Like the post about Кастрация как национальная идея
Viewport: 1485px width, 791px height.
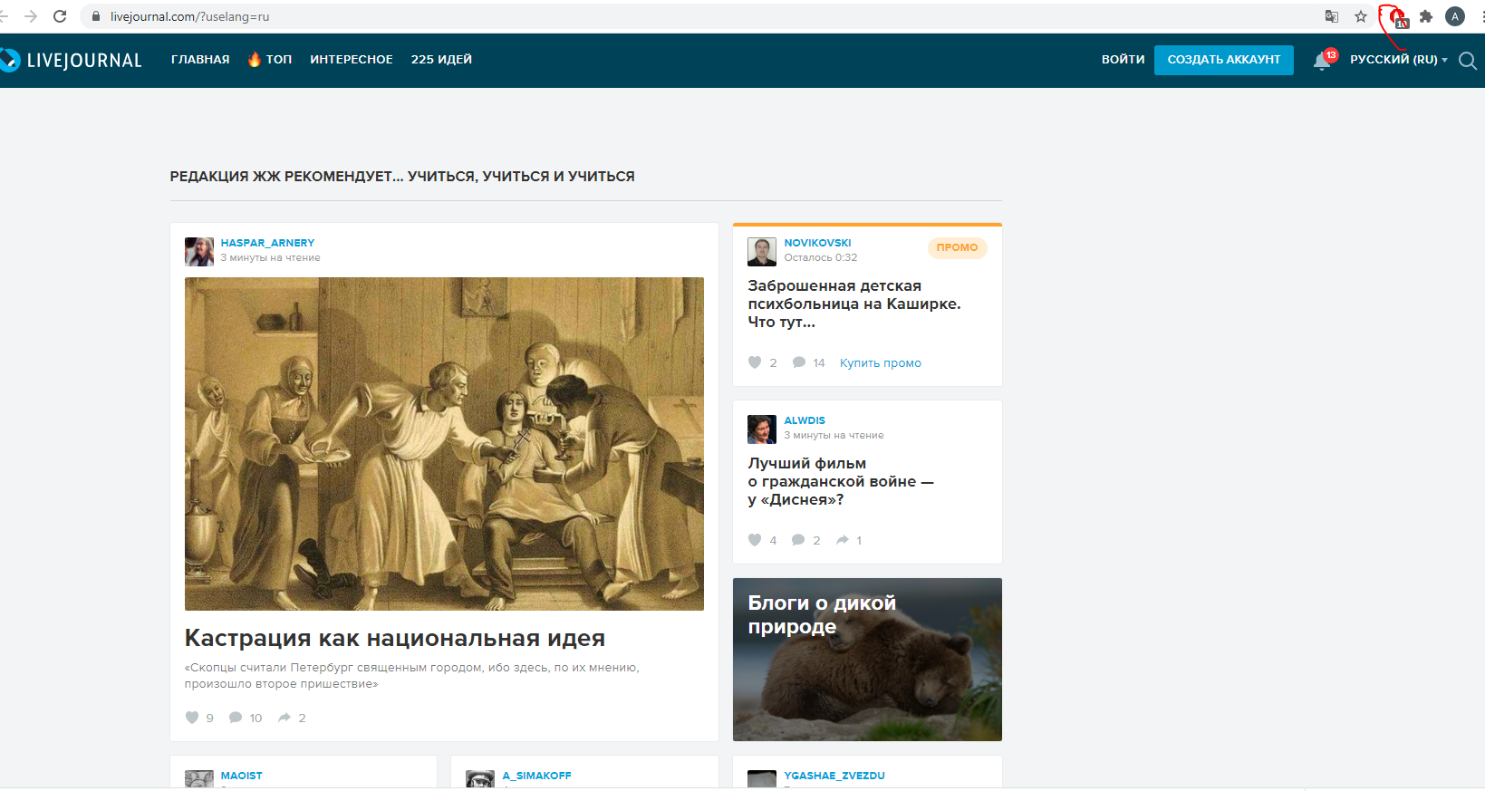[192, 718]
